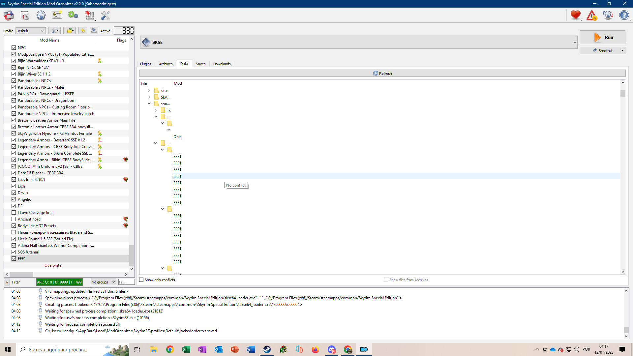This screenshot has width=633, height=356.
Task: Open Firefox from the taskbar
Action: [x=316, y=349]
